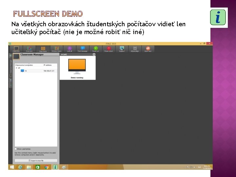
Task: Launch Google Chrome from the taskbar
Action: (47, 167)
